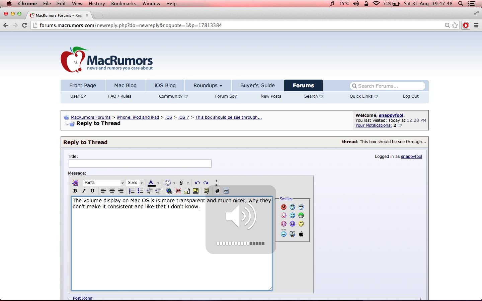Click the Decrease Indent icon
This screenshot has height=301, width=482.
(x=150, y=191)
